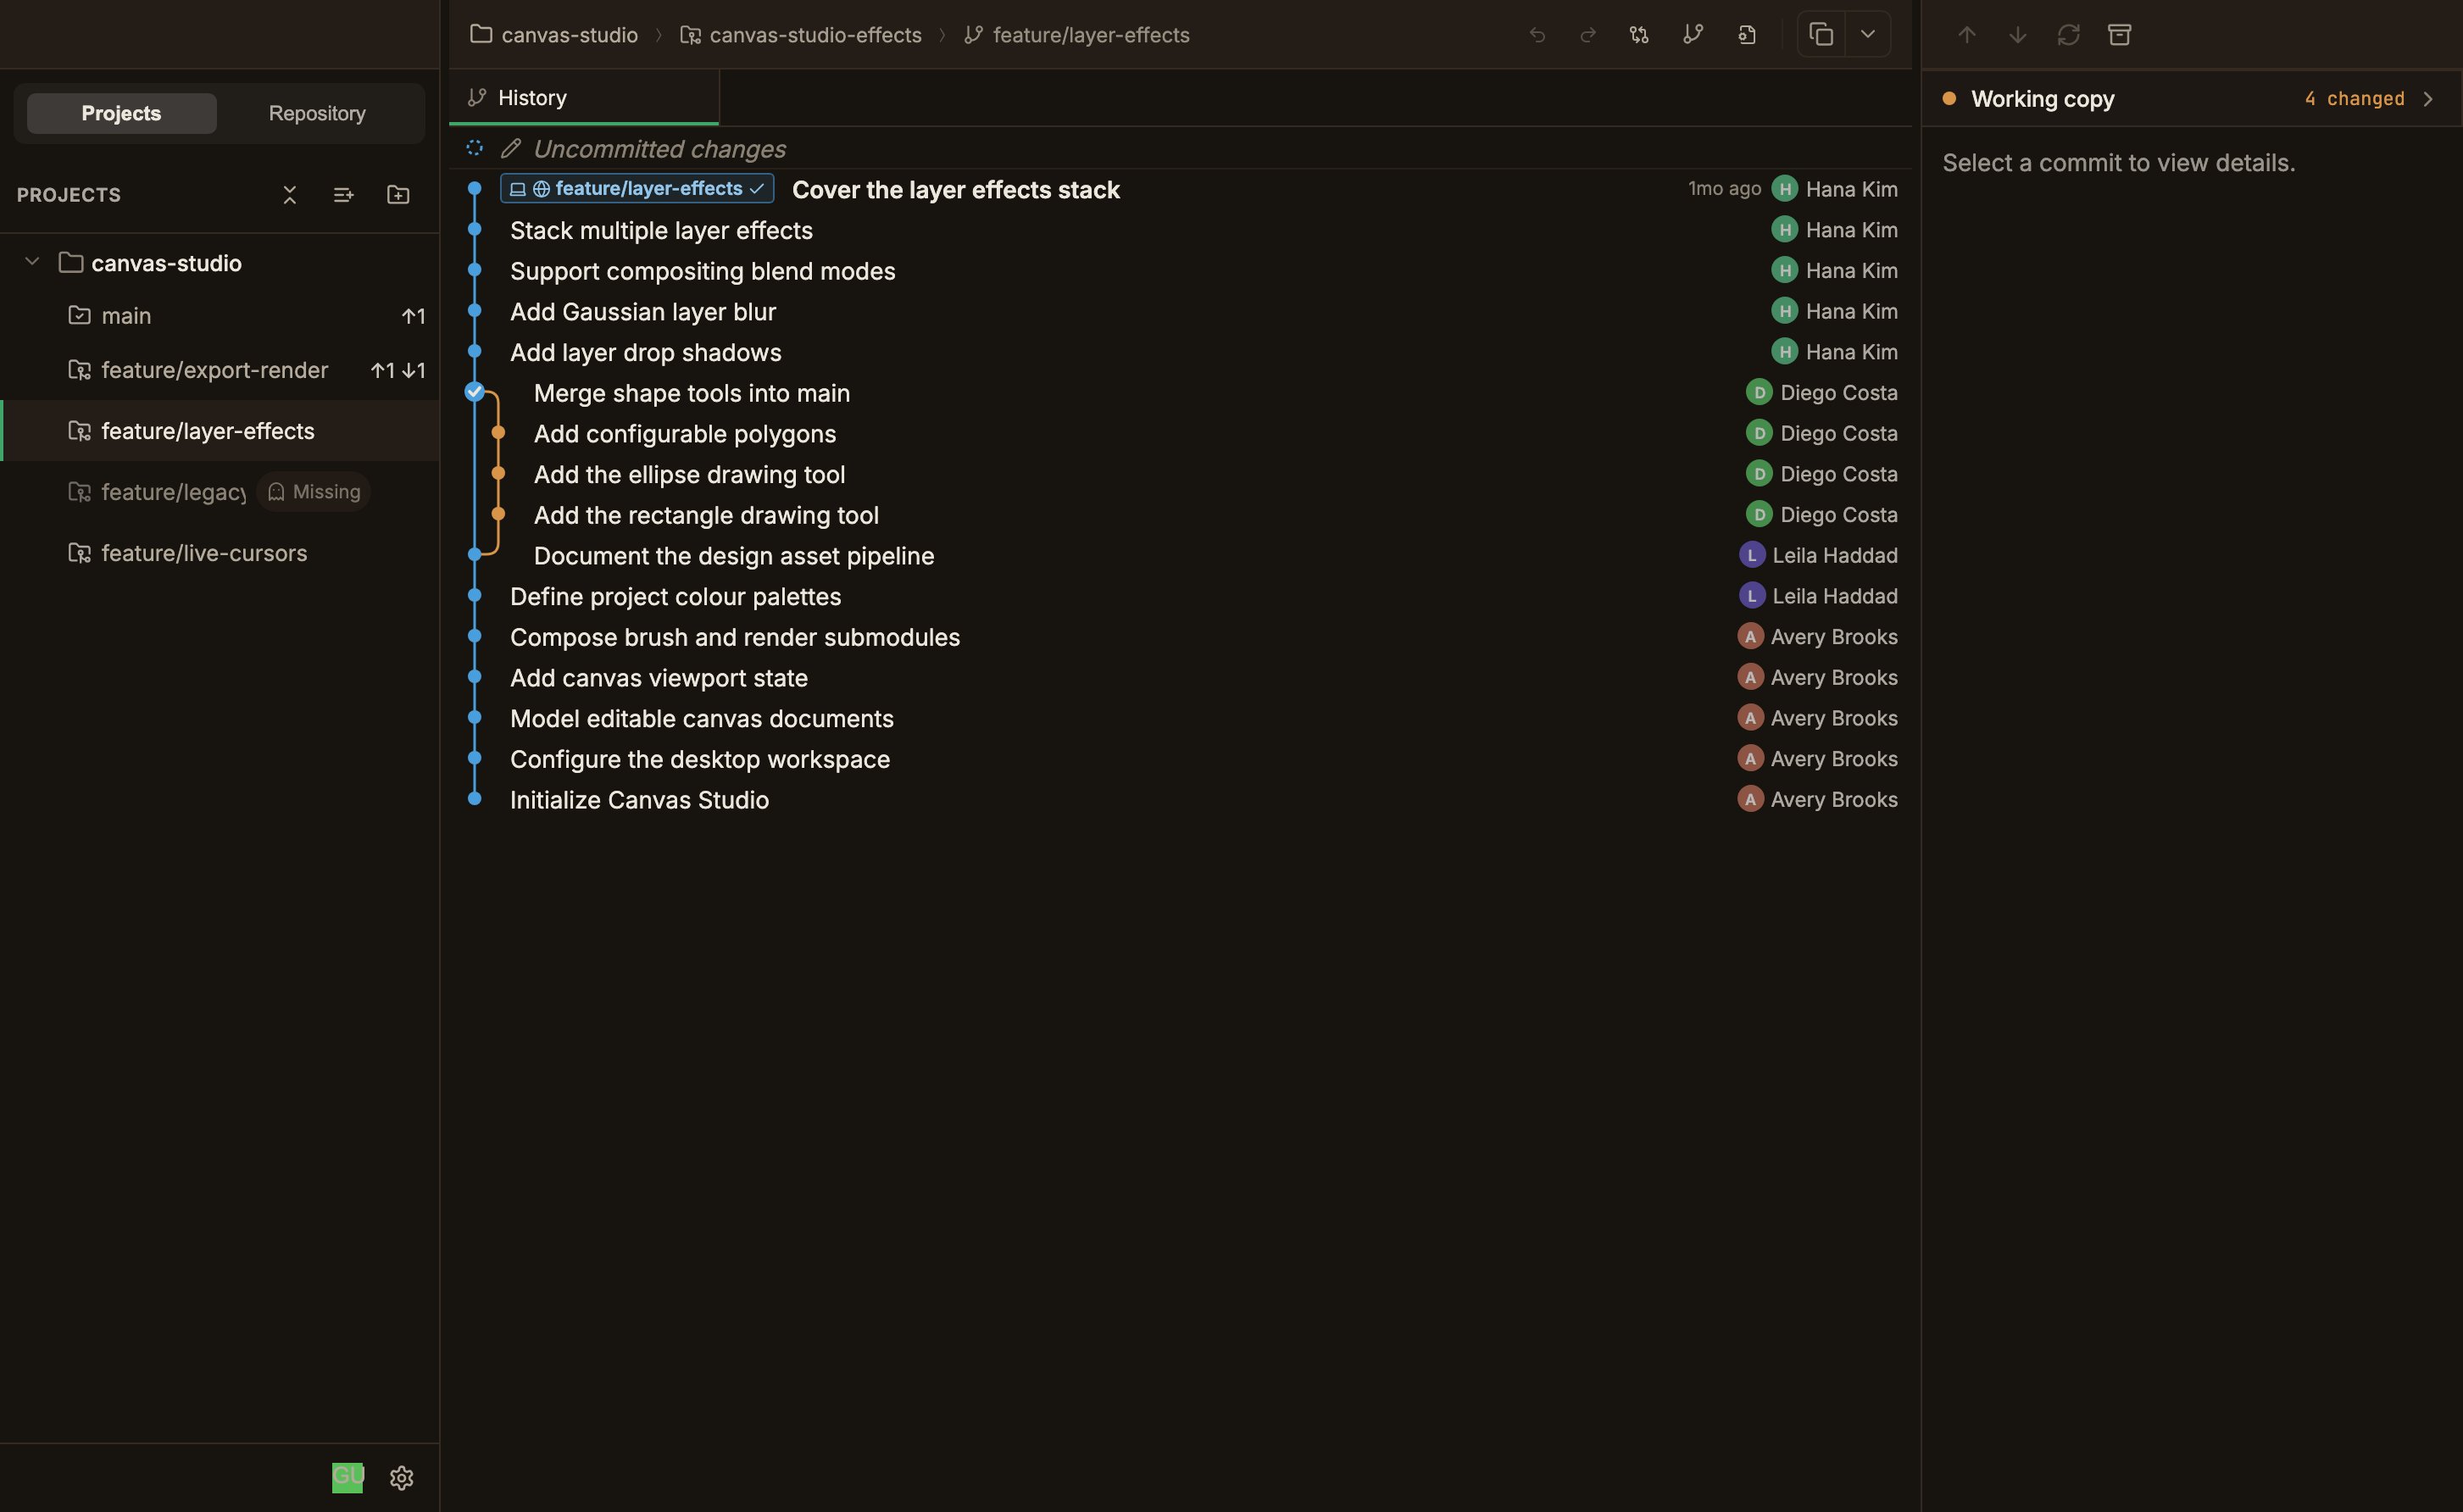Click the dashed circle node for uncommitted changes
The width and height of the screenshot is (2463, 1512).
(475, 148)
